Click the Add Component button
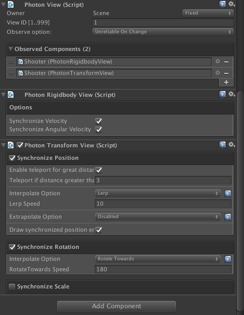Viewport: 244px width, 315px height. [x=117, y=306]
